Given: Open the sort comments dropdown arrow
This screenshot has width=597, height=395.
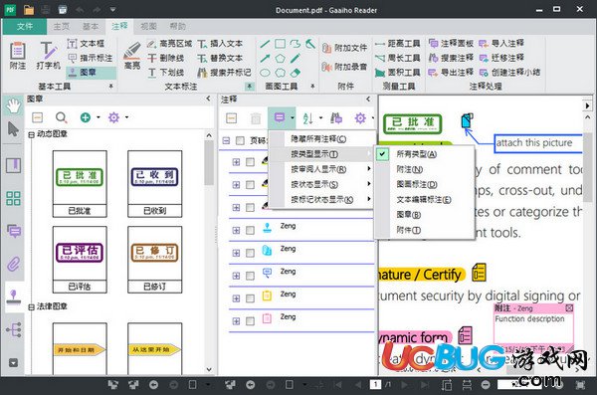Looking at the screenshot, I should [320, 118].
